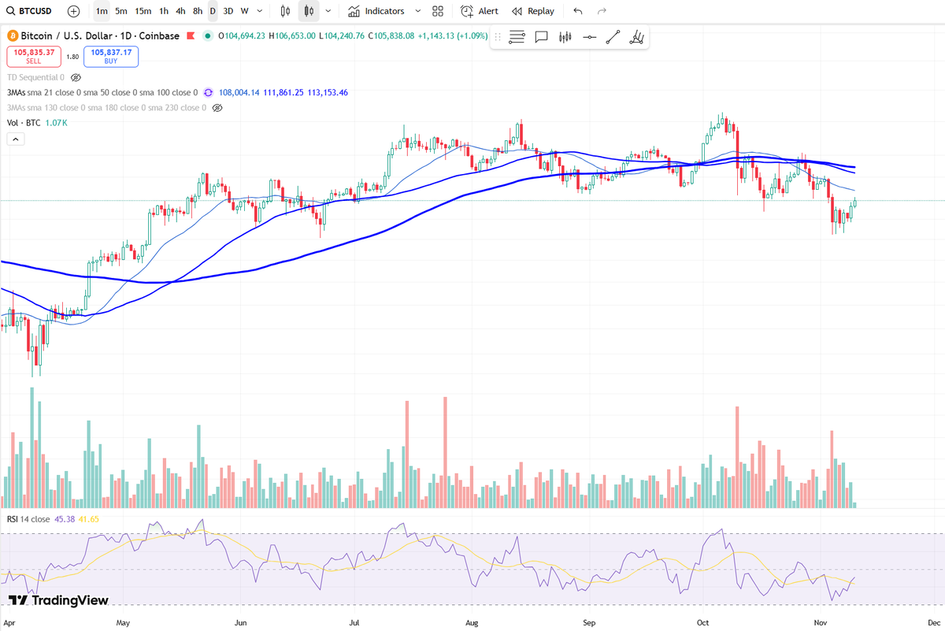
Task: Select the TD Sequential indicator legend
Action: pyautogui.click(x=35, y=78)
